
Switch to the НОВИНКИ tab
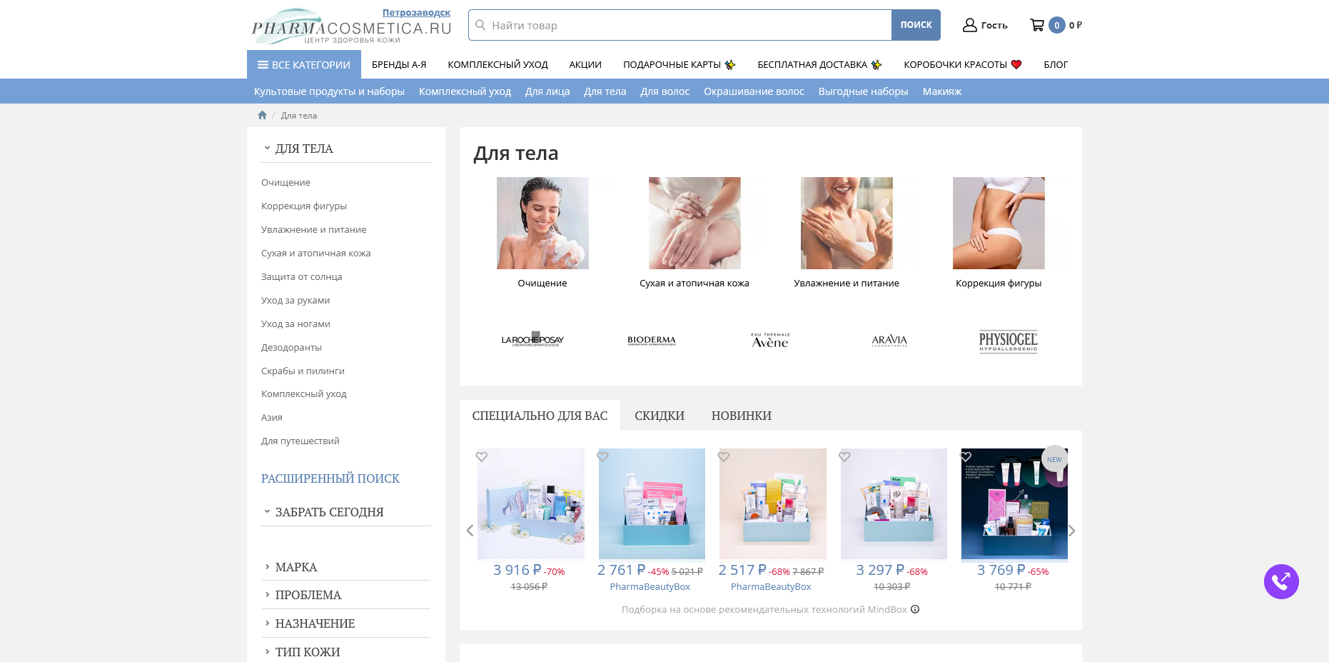coord(742,416)
